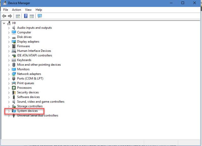202x146 pixels.
Task: Expand the Network adapters category
Action: [9, 74]
